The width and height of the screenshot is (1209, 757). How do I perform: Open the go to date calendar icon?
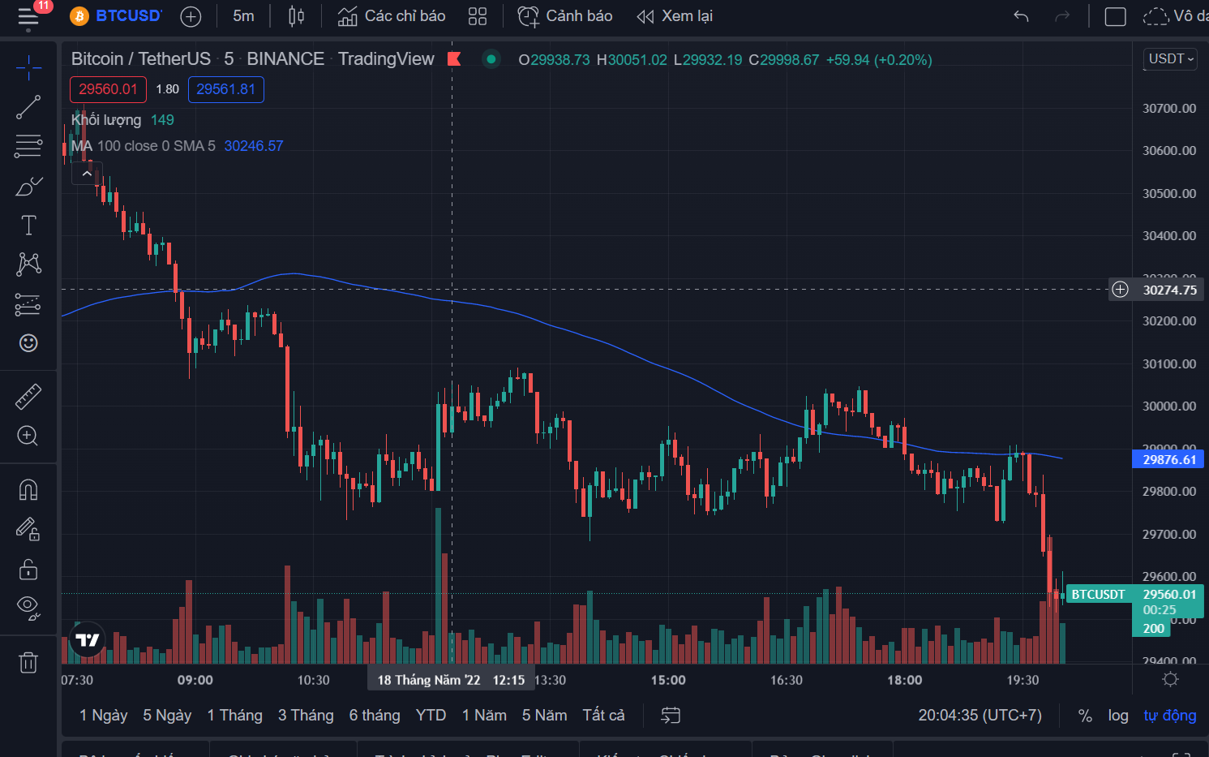tap(671, 716)
